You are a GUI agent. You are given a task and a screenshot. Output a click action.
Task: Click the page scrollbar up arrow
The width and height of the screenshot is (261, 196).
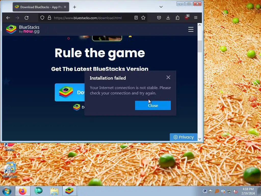(x=200, y=25)
